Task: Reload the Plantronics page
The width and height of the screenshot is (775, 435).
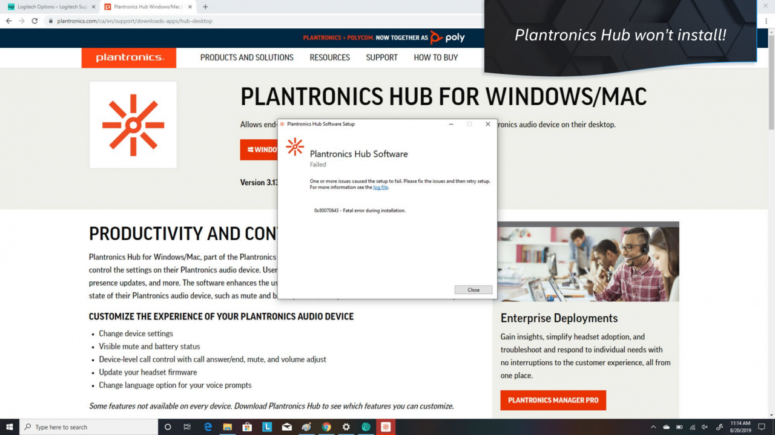Action: point(35,21)
